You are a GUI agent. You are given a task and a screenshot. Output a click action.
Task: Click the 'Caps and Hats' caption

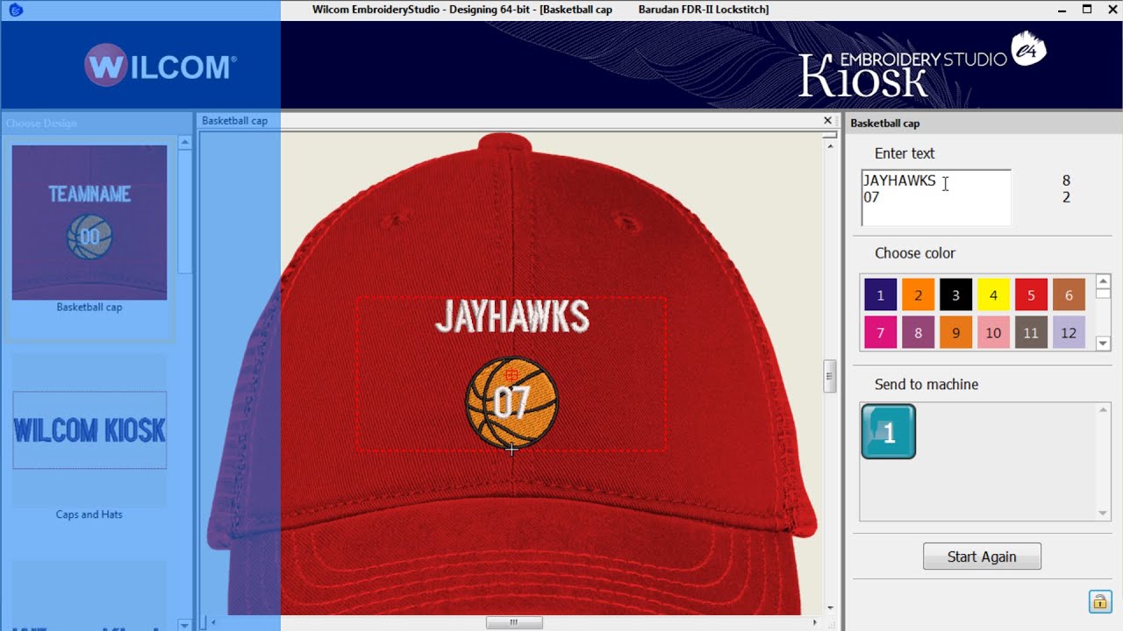(x=89, y=514)
